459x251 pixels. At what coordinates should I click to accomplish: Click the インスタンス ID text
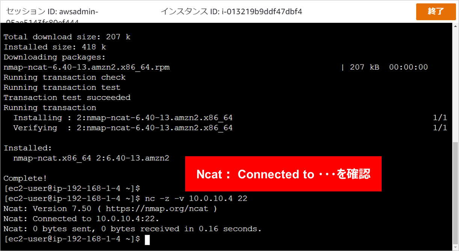coord(231,12)
